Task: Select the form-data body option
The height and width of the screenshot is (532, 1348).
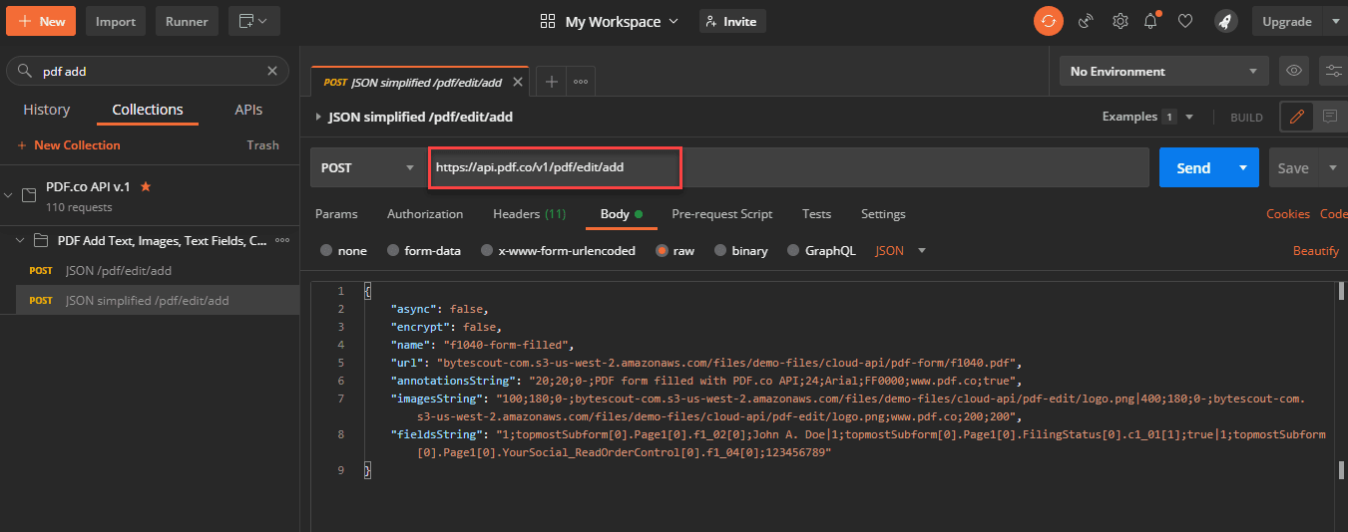Action: (394, 251)
